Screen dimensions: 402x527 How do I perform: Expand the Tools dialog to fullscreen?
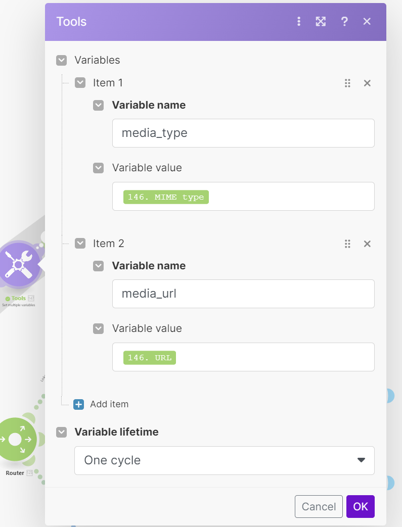click(321, 21)
